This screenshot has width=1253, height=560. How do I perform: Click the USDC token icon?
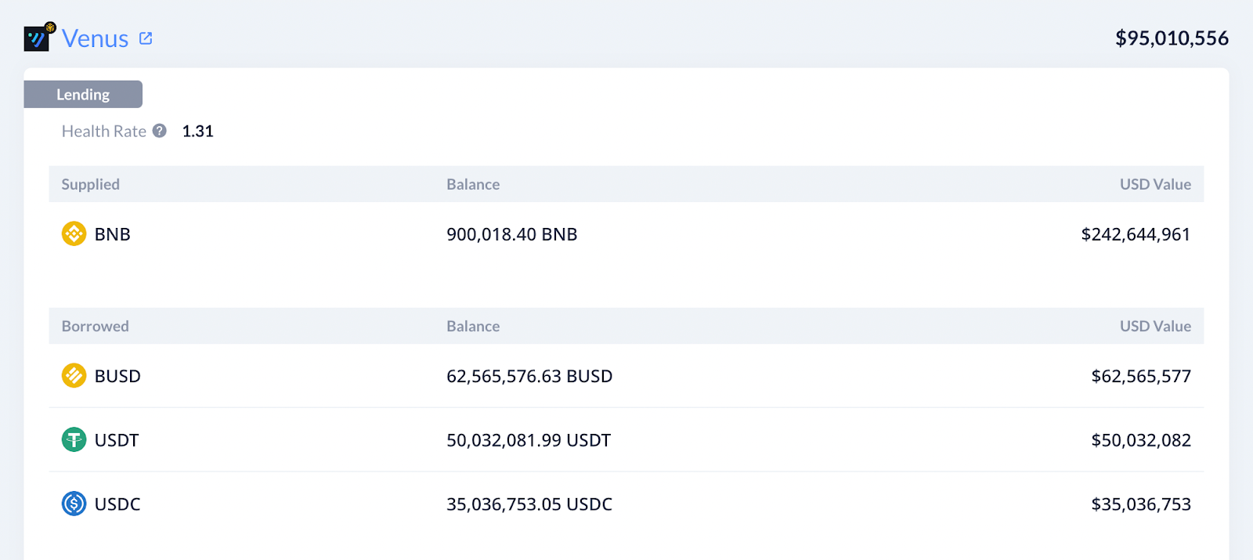pos(74,504)
